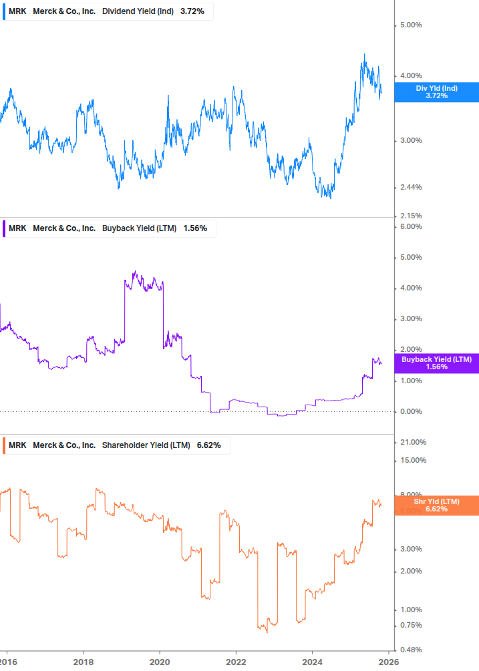Select the purple Buyback Yield (LTM) axis badge
The image size is (479, 671).
point(436,363)
